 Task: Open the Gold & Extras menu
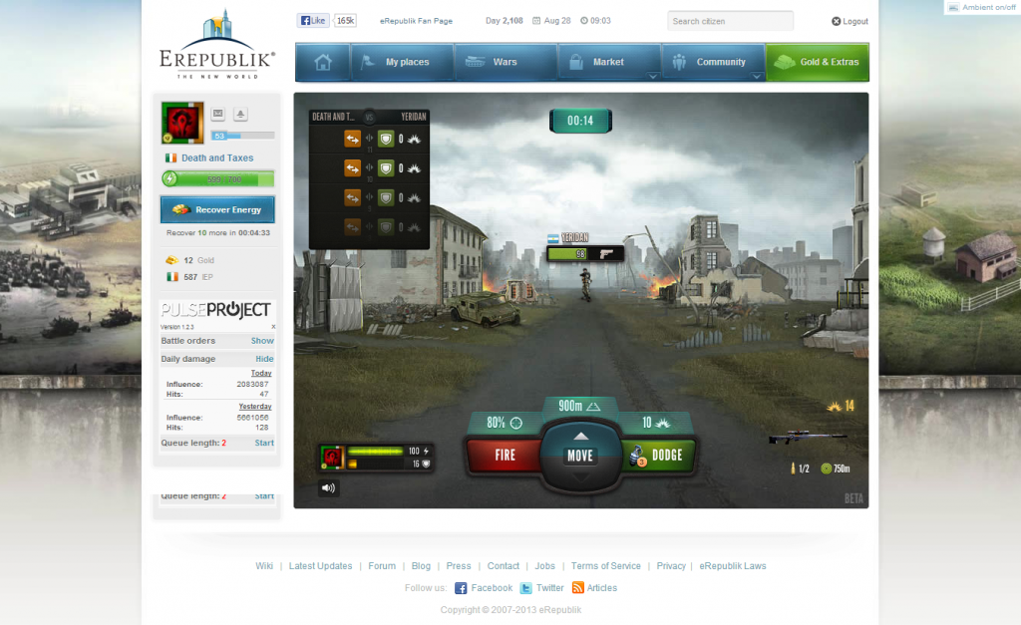(x=818, y=62)
